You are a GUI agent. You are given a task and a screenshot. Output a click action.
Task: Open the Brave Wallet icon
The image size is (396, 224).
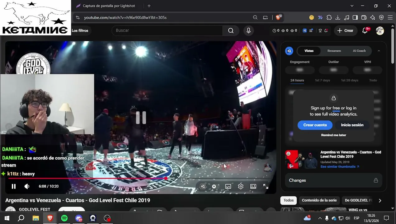coord(364,17)
